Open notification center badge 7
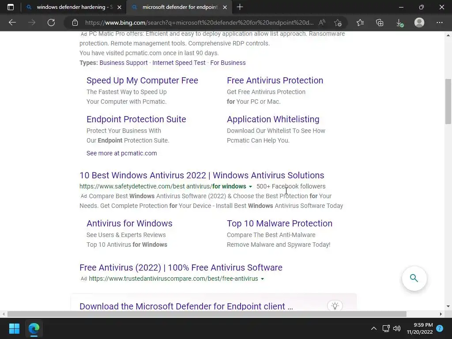This screenshot has width=452, height=339. tap(440, 328)
